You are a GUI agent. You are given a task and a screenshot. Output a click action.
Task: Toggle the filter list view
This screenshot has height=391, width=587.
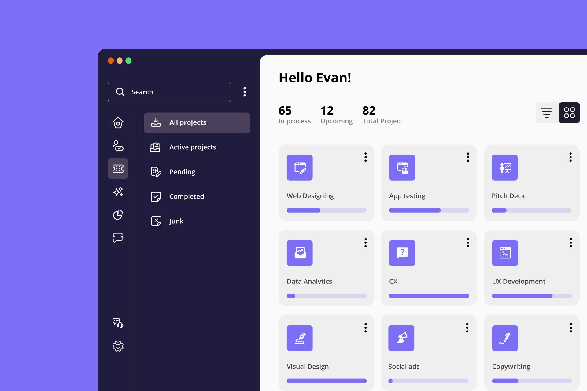point(548,113)
